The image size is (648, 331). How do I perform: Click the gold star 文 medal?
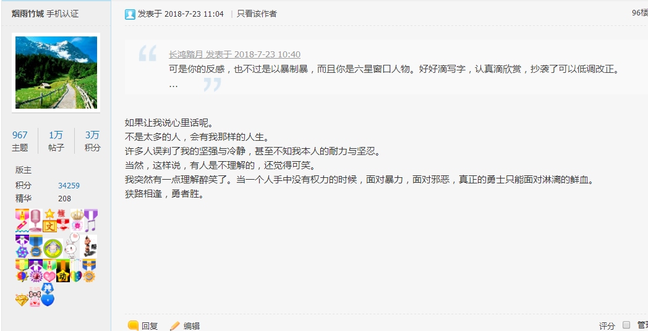(49, 220)
